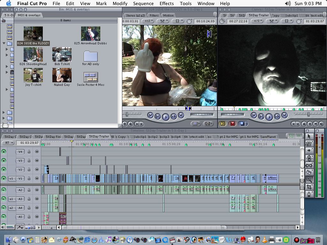This screenshot has width=327, height=245.
Task: Switch to the Motion tab in Viewer
Action: pos(168,15)
